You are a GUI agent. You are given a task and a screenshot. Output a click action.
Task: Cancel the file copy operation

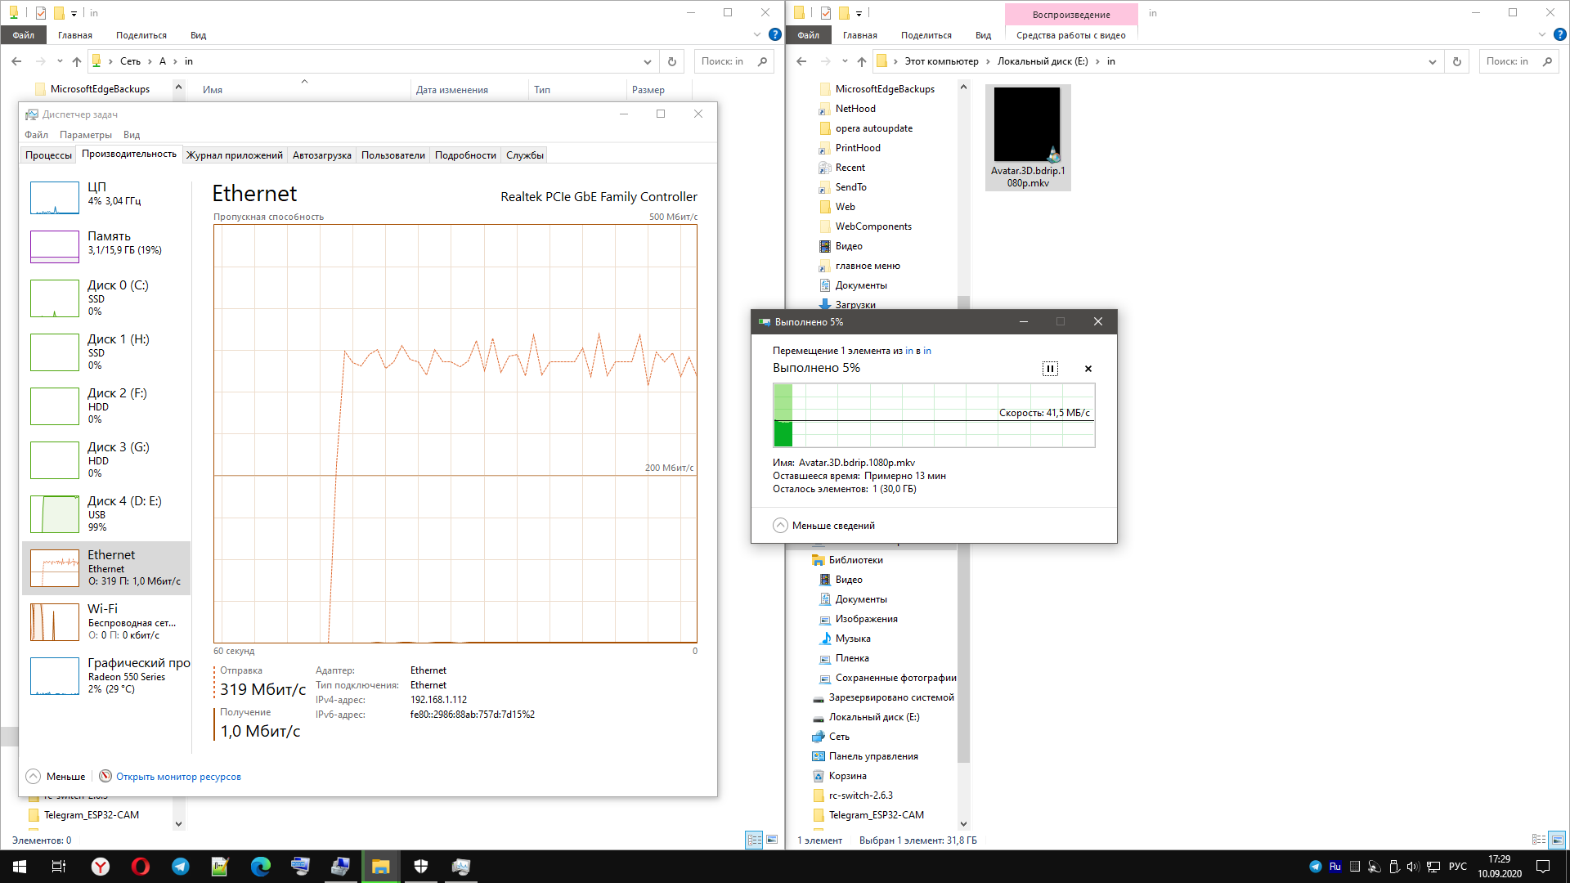[1088, 369]
